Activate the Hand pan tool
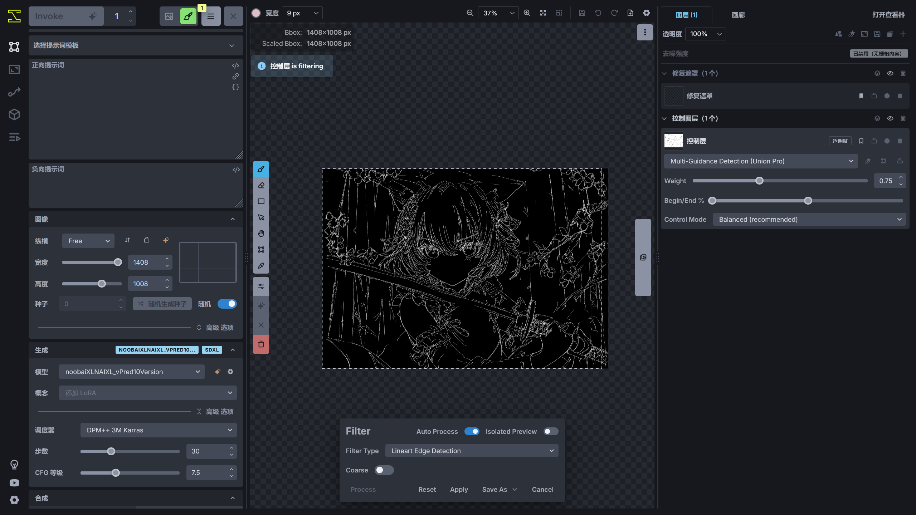 261,233
